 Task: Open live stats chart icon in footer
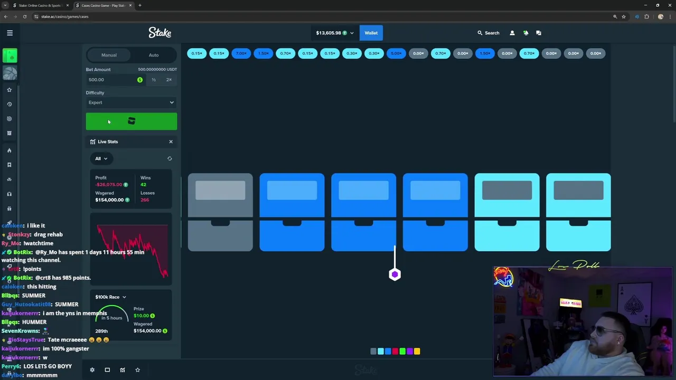(123, 370)
